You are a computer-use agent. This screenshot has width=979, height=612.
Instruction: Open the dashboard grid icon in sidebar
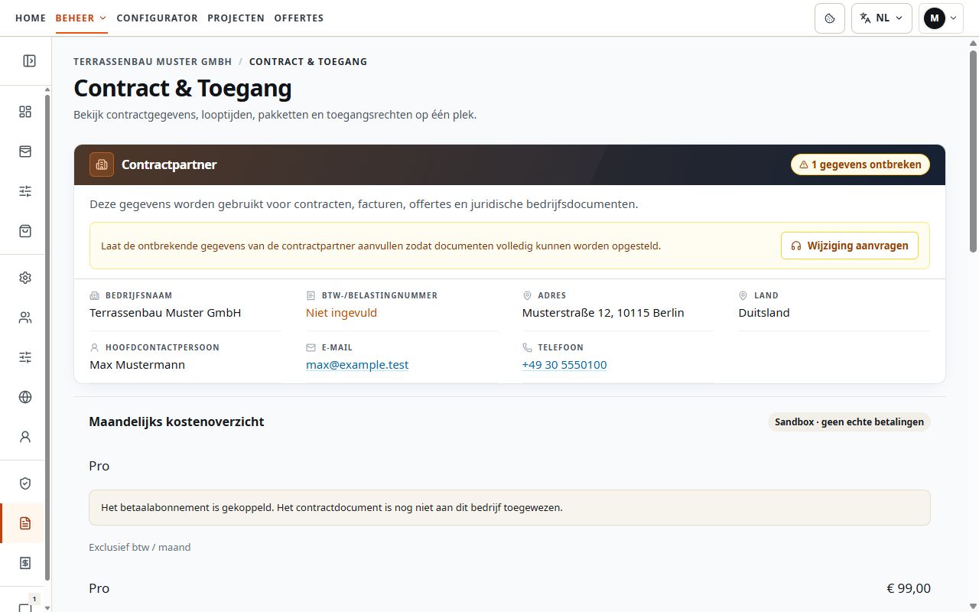pyautogui.click(x=25, y=112)
